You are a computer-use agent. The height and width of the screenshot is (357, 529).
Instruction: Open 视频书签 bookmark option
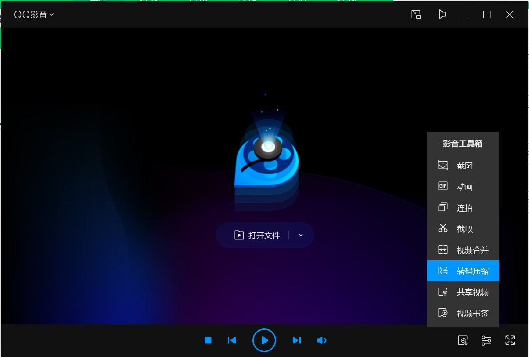tap(463, 314)
